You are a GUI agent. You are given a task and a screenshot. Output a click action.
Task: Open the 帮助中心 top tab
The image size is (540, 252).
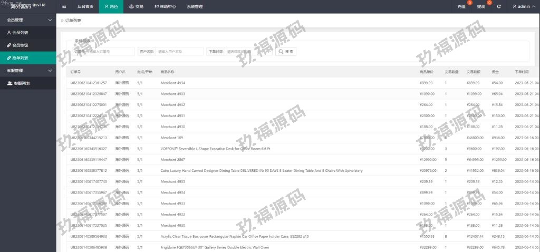(x=165, y=7)
